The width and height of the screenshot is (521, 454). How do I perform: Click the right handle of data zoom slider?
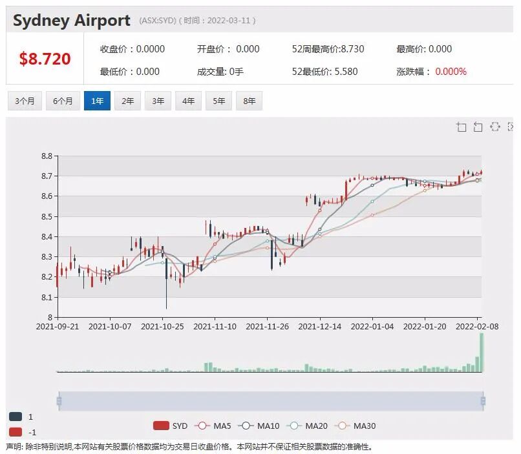[x=483, y=401]
